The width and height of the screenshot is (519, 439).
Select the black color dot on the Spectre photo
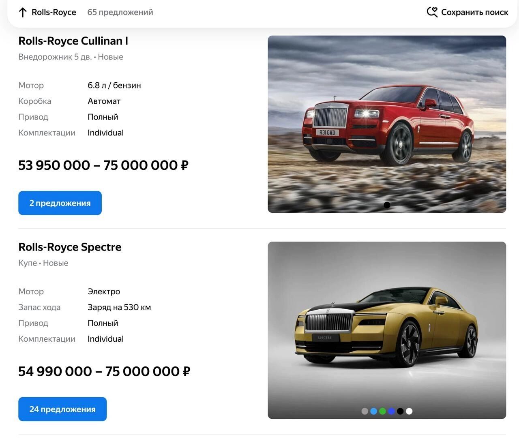[x=400, y=411]
